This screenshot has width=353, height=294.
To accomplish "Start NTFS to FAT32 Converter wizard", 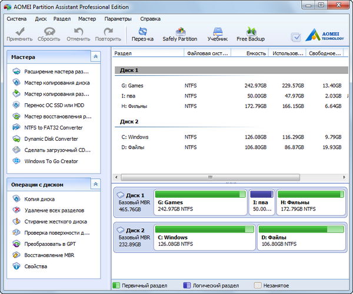I will pyautogui.click(x=53, y=127).
